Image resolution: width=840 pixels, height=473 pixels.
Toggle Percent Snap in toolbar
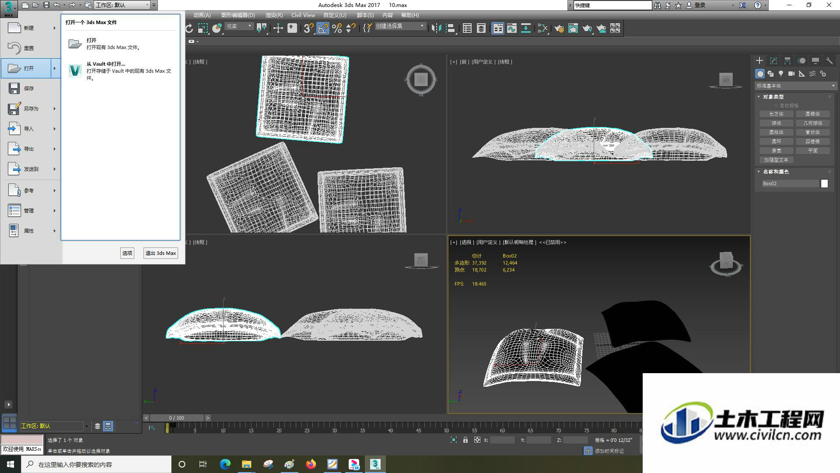(x=336, y=28)
